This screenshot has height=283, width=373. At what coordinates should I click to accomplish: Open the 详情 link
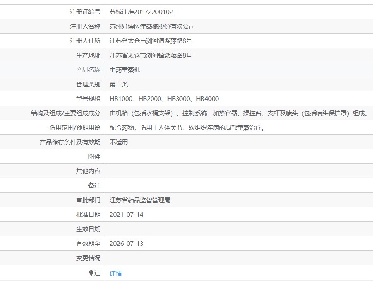click(x=116, y=273)
